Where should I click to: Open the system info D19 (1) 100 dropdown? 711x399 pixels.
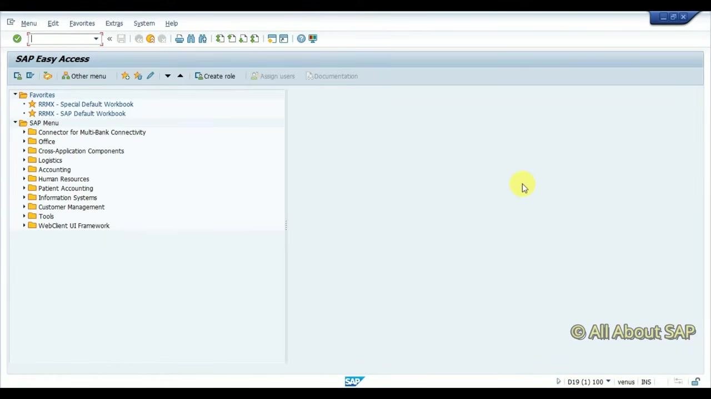pyautogui.click(x=608, y=381)
